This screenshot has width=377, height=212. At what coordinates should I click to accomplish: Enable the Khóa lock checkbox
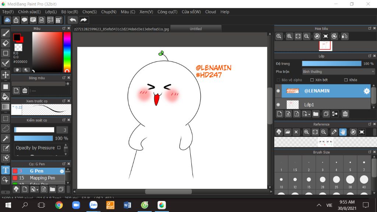click(346, 80)
